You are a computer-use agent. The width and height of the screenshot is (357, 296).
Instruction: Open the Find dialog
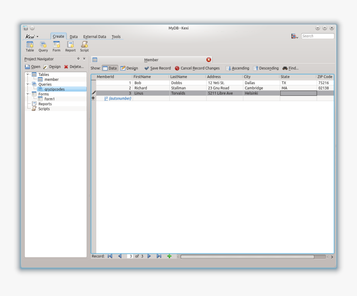(x=290, y=68)
